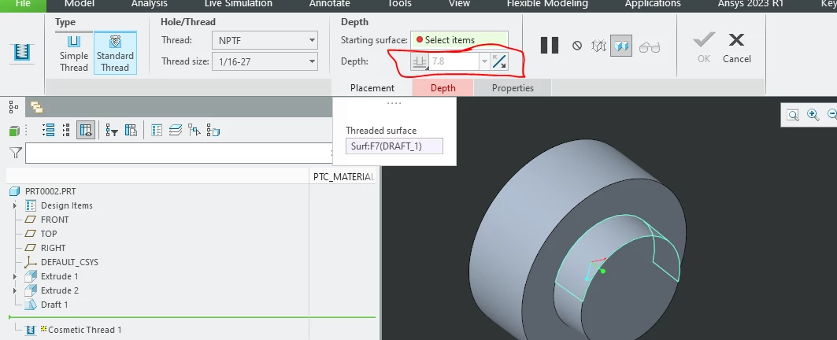Open the blind depth option button
Screen dimensions: 837x340
coord(419,61)
